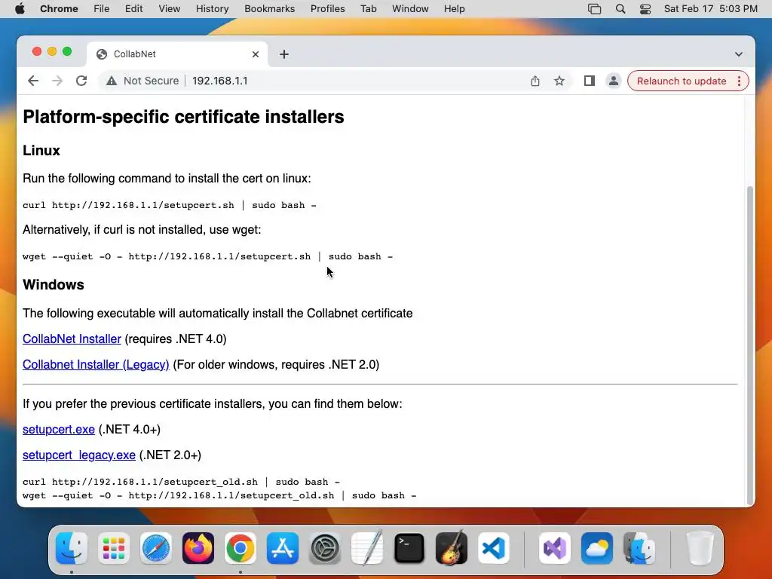The width and height of the screenshot is (772, 579).
Task: Open the History menu
Action: (x=212, y=9)
